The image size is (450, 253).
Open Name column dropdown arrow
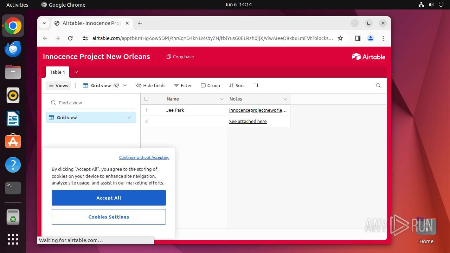[222, 99]
